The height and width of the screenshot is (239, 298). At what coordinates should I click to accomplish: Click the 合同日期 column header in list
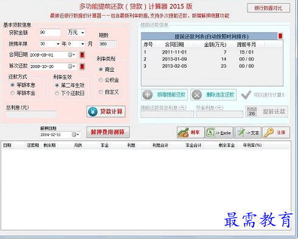point(175,44)
